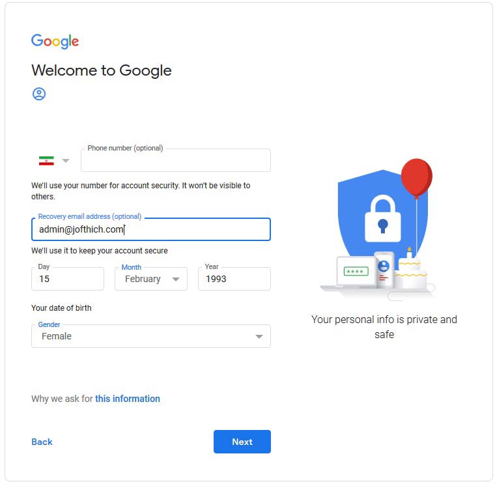
Task: Click the Iran flag country icon
Action: [x=46, y=161]
